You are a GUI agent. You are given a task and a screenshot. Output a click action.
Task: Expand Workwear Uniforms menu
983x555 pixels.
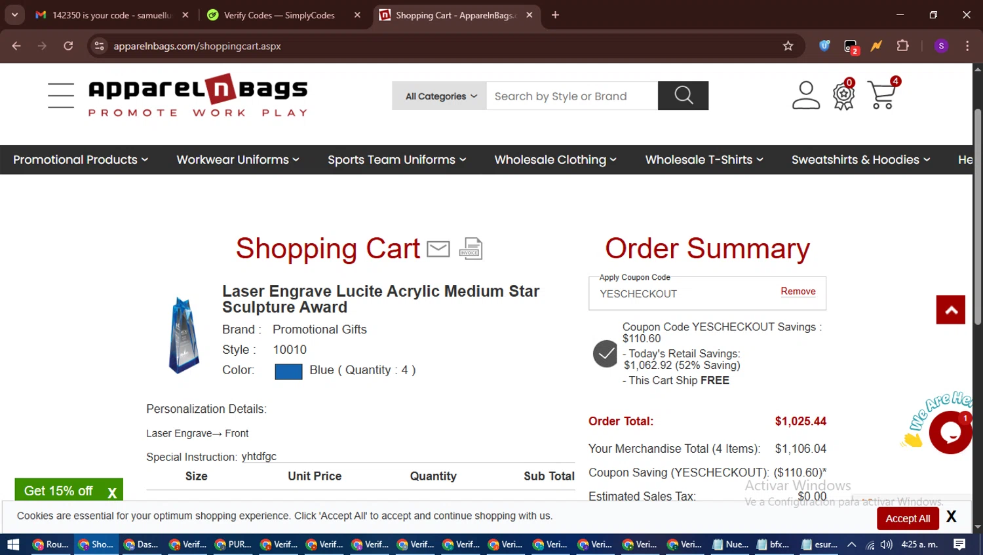click(238, 160)
